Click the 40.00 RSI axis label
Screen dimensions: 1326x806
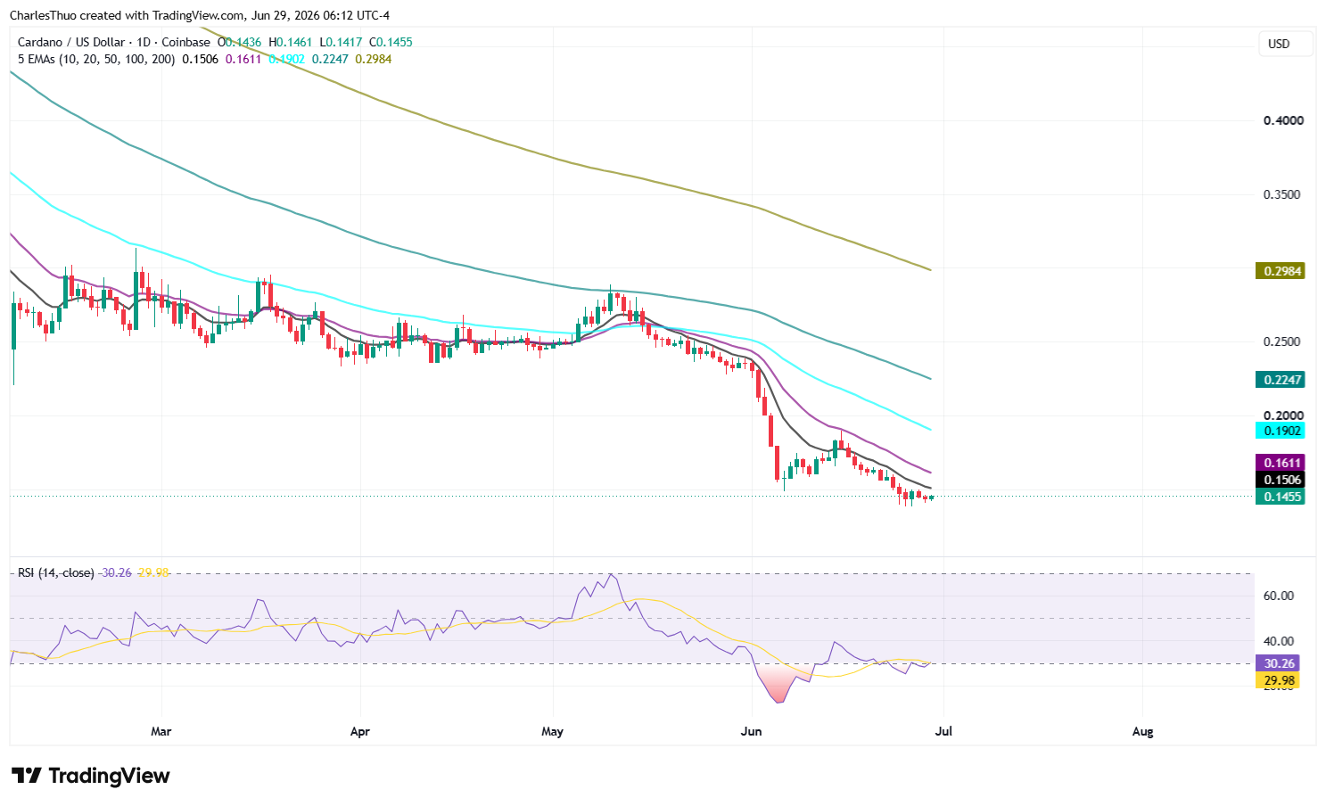pos(1279,641)
